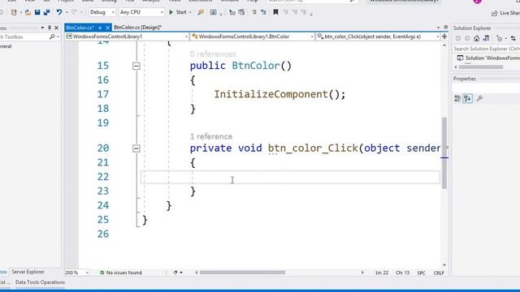Open the btn_color_Click member dropdown
The width and height of the screenshot is (520, 292).
[378, 36]
